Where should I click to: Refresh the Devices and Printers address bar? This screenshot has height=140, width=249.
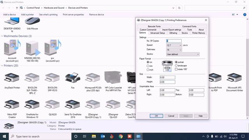coord(179,8)
